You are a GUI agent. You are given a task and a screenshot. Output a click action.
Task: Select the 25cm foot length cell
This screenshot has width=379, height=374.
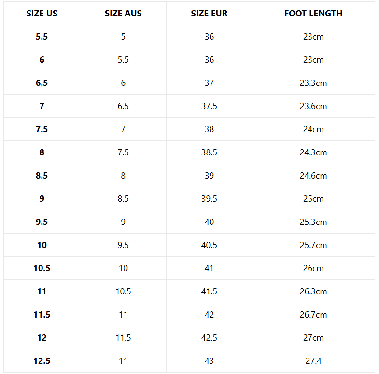pos(313,199)
